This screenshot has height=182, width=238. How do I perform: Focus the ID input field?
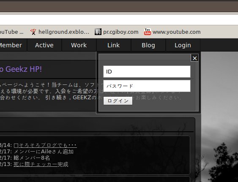point(147,72)
